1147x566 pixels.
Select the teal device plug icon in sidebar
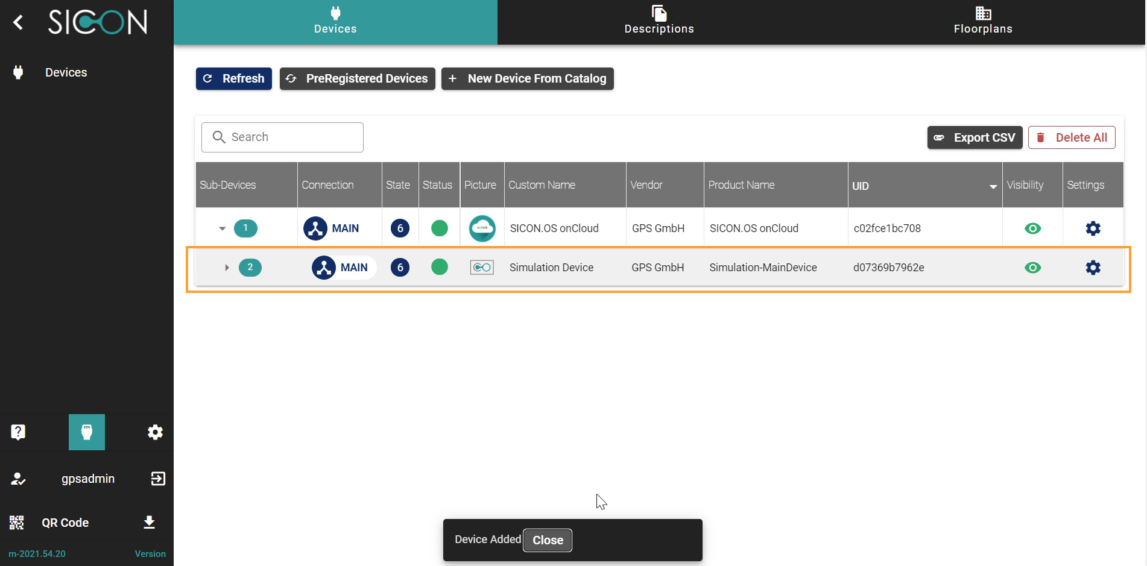[87, 432]
